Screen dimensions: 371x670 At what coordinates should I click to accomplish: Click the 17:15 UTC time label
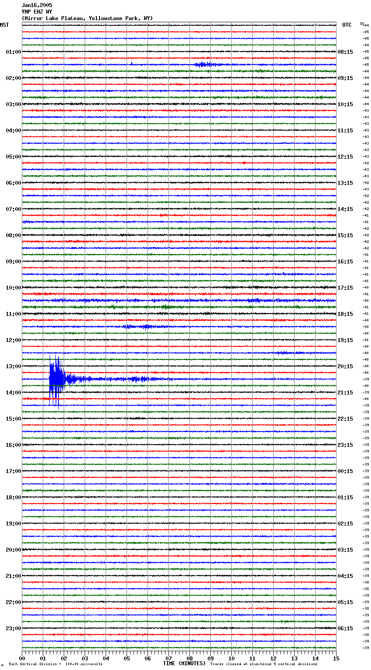pyautogui.click(x=345, y=288)
